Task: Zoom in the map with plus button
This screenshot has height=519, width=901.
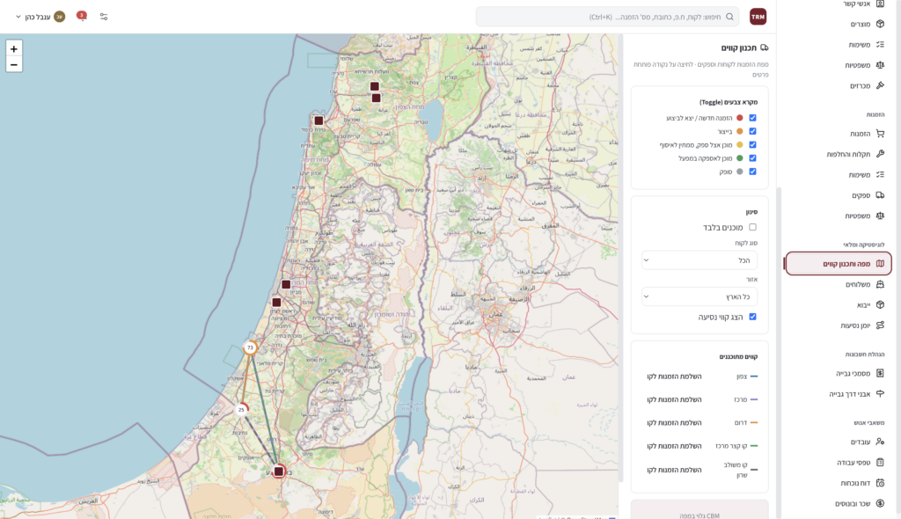Action: pos(14,49)
